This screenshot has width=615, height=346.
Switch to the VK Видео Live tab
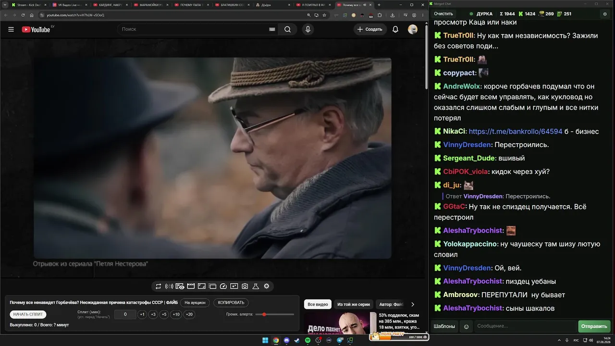point(69,5)
